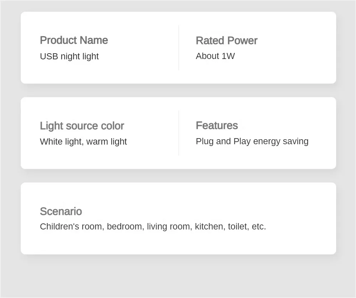Click the 'Scenario' heading
This screenshot has width=356, height=298.
point(61,211)
